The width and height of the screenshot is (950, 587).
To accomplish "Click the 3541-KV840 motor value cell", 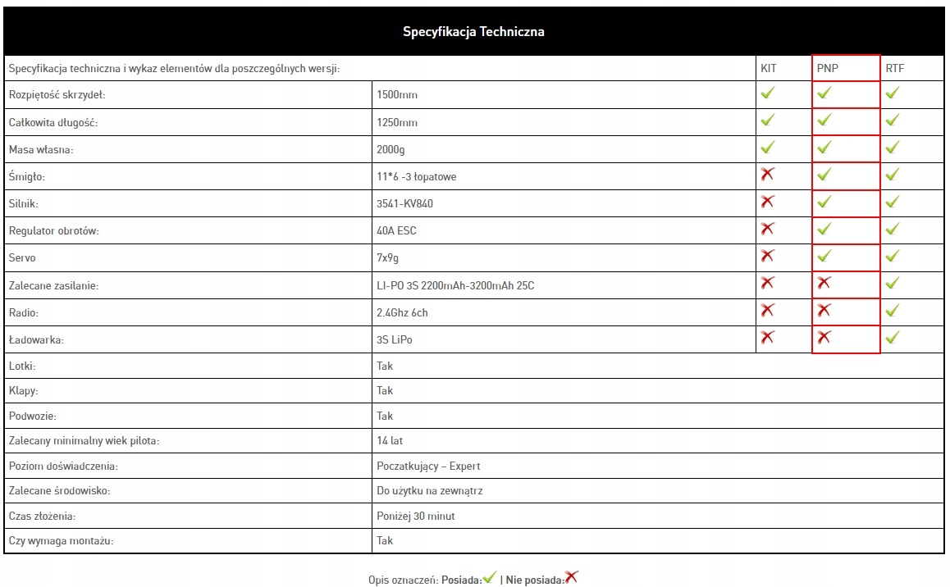I will click(x=404, y=203).
